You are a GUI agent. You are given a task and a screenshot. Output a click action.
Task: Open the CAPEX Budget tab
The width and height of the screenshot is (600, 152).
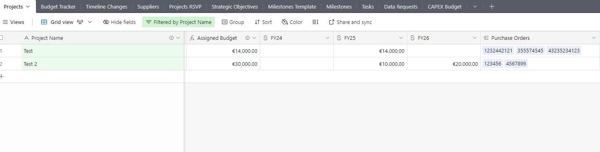444,7
